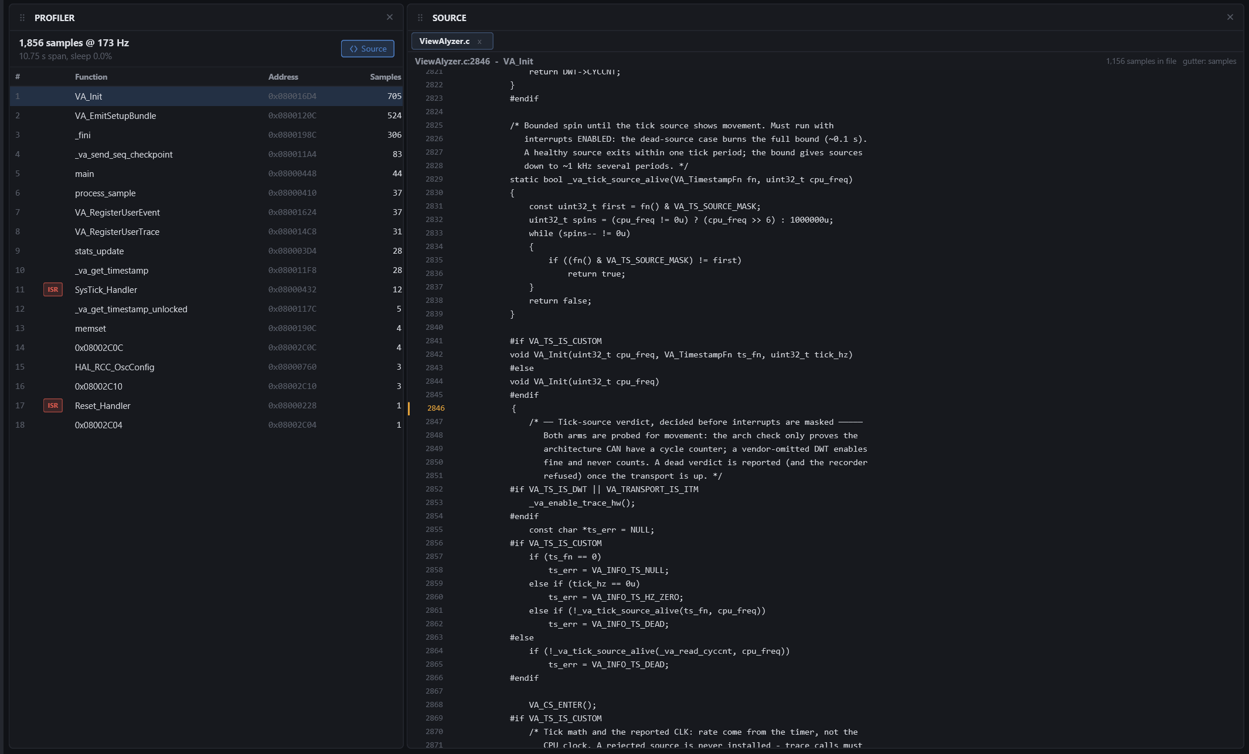Click the ISR badge beside SysTick_Handler
The image size is (1249, 754).
(x=53, y=289)
